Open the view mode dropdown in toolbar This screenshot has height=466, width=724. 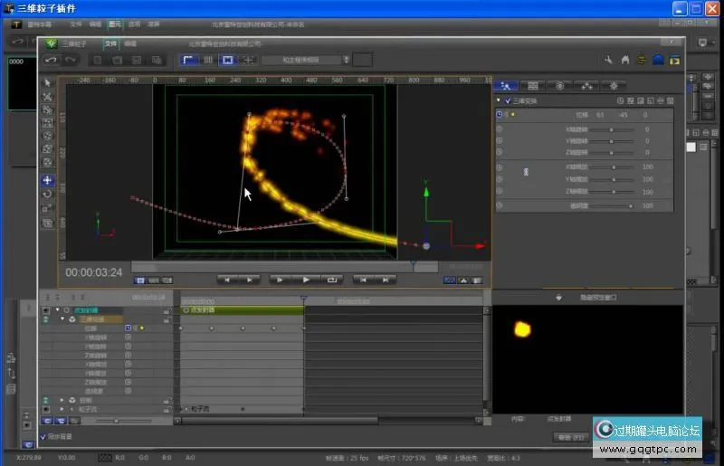(306, 60)
